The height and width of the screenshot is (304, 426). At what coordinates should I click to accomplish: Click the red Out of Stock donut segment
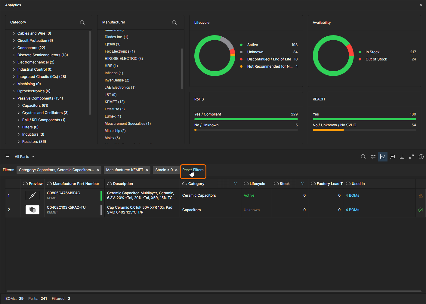350,50
